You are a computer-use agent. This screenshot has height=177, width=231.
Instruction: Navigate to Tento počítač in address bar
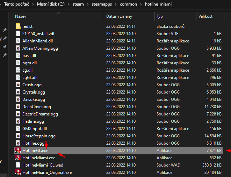[16, 4]
